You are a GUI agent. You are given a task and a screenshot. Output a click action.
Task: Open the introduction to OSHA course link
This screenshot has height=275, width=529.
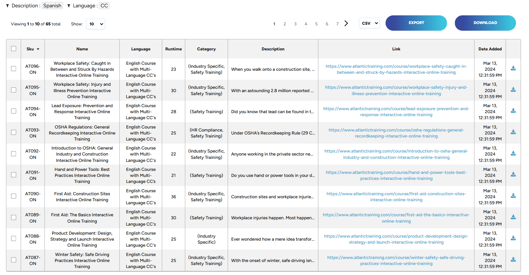tap(396, 154)
